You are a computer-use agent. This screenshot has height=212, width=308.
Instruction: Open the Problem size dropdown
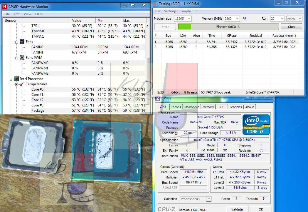click(x=189, y=19)
